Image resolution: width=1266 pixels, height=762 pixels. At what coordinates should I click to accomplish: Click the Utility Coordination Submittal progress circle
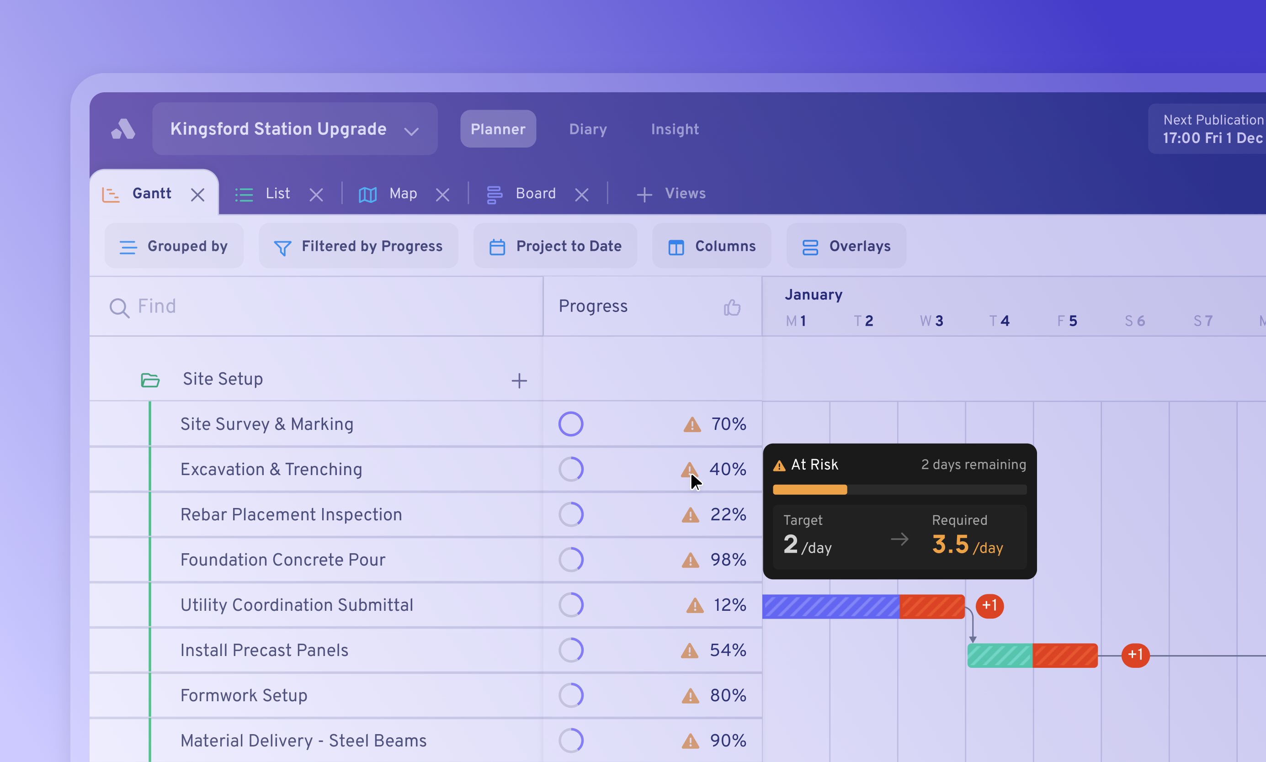point(570,605)
